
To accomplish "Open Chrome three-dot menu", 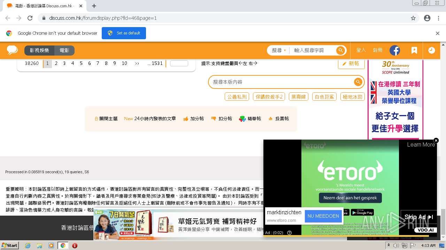I will point(438,18).
